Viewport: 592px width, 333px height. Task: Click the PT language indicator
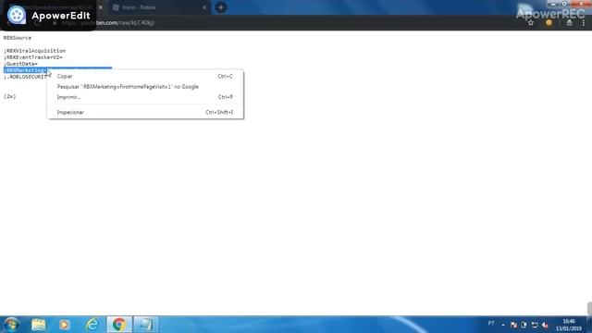click(x=491, y=324)
